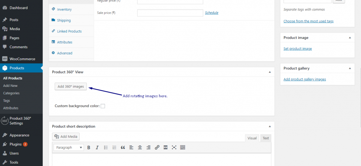
Task: Click the Plugins plug icon
Action: (5, 144)
